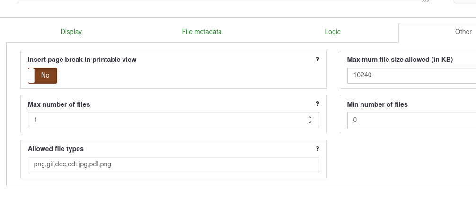Image resolution: width=476 pixels, height=207 pixels.
Task: Click the 'Insert page break in printable view' label
Action: (82, 60)
